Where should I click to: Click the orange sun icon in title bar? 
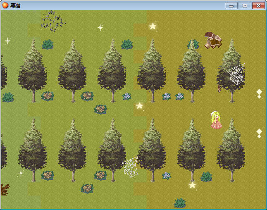(5, 5)
